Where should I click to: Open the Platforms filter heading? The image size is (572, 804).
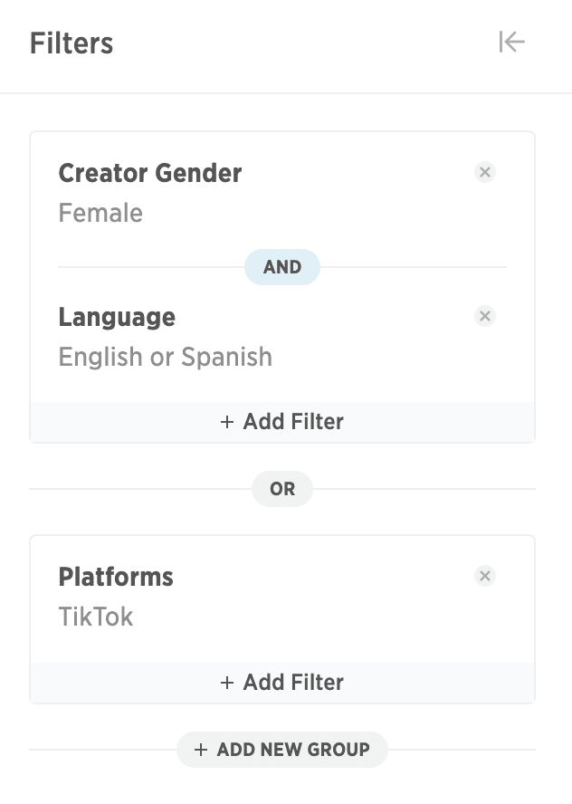pos(116,577)
